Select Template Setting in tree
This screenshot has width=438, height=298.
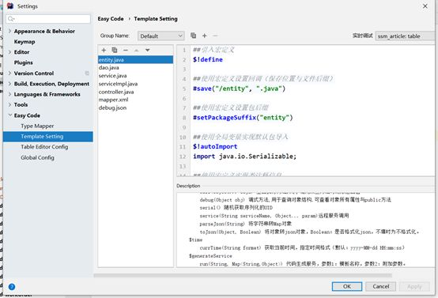[47, 137]
